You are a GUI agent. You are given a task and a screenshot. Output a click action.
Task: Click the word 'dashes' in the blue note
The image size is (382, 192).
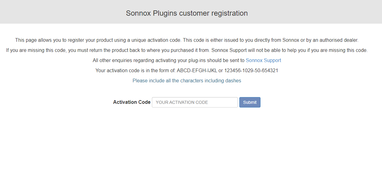[x=233, y=81]
